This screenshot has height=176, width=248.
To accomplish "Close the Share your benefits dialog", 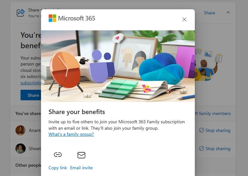I will [x=184, y=19].
